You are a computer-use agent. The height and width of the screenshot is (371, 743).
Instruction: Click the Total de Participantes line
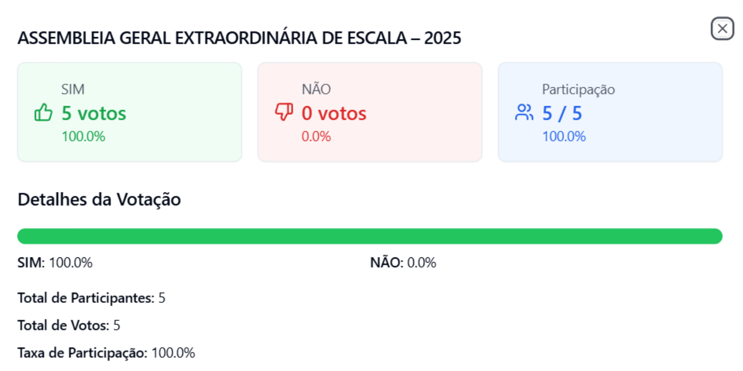coord(91,298)
